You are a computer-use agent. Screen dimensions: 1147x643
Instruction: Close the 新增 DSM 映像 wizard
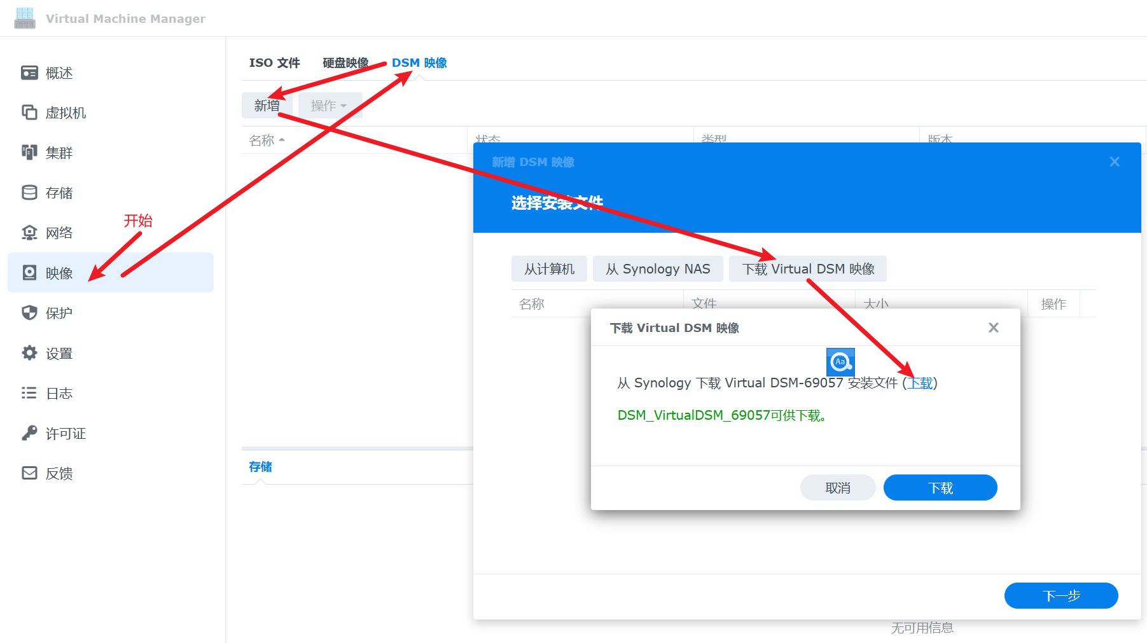point(1115,162)
